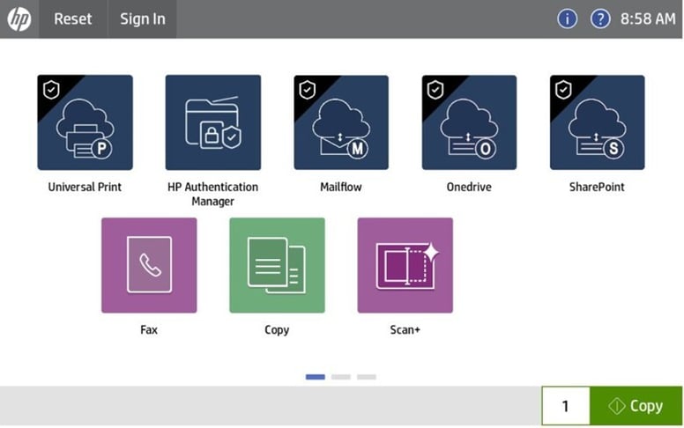Launch the Scan+ app icon
This screenshot has height=428, width=684.
405,265
